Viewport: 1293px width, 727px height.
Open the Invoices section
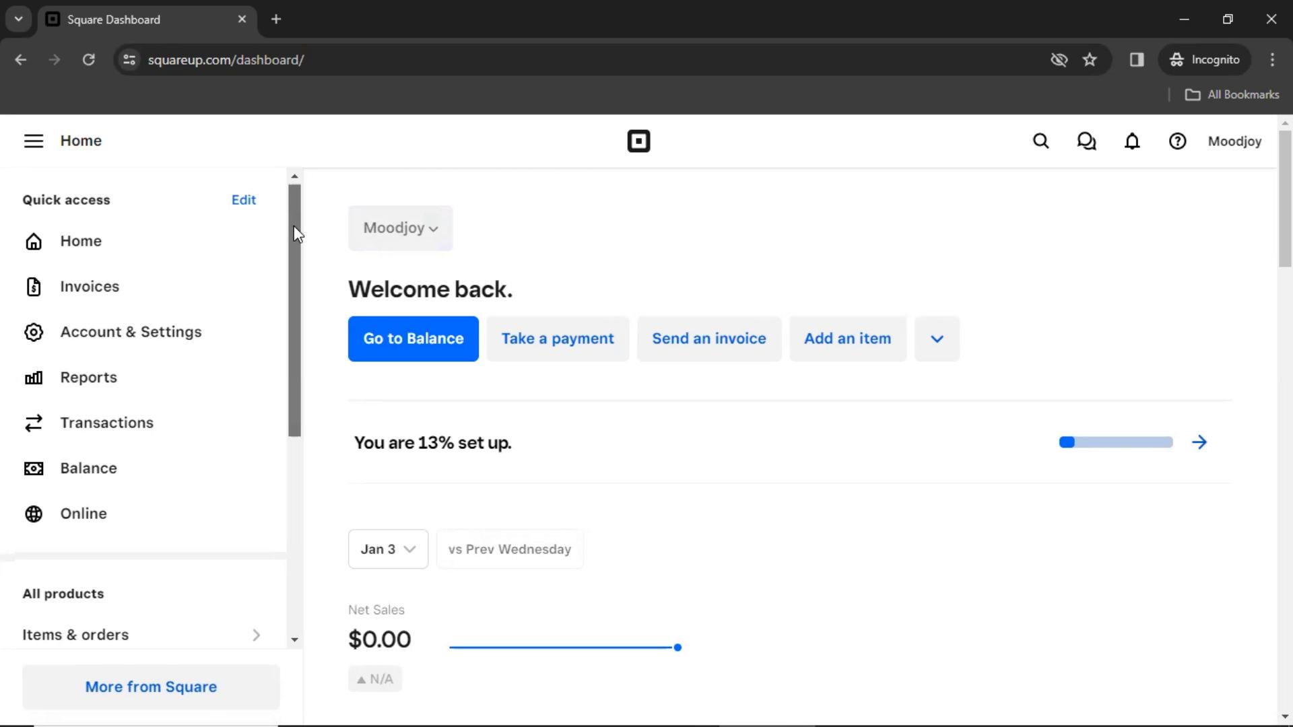(x=89, y=286)
